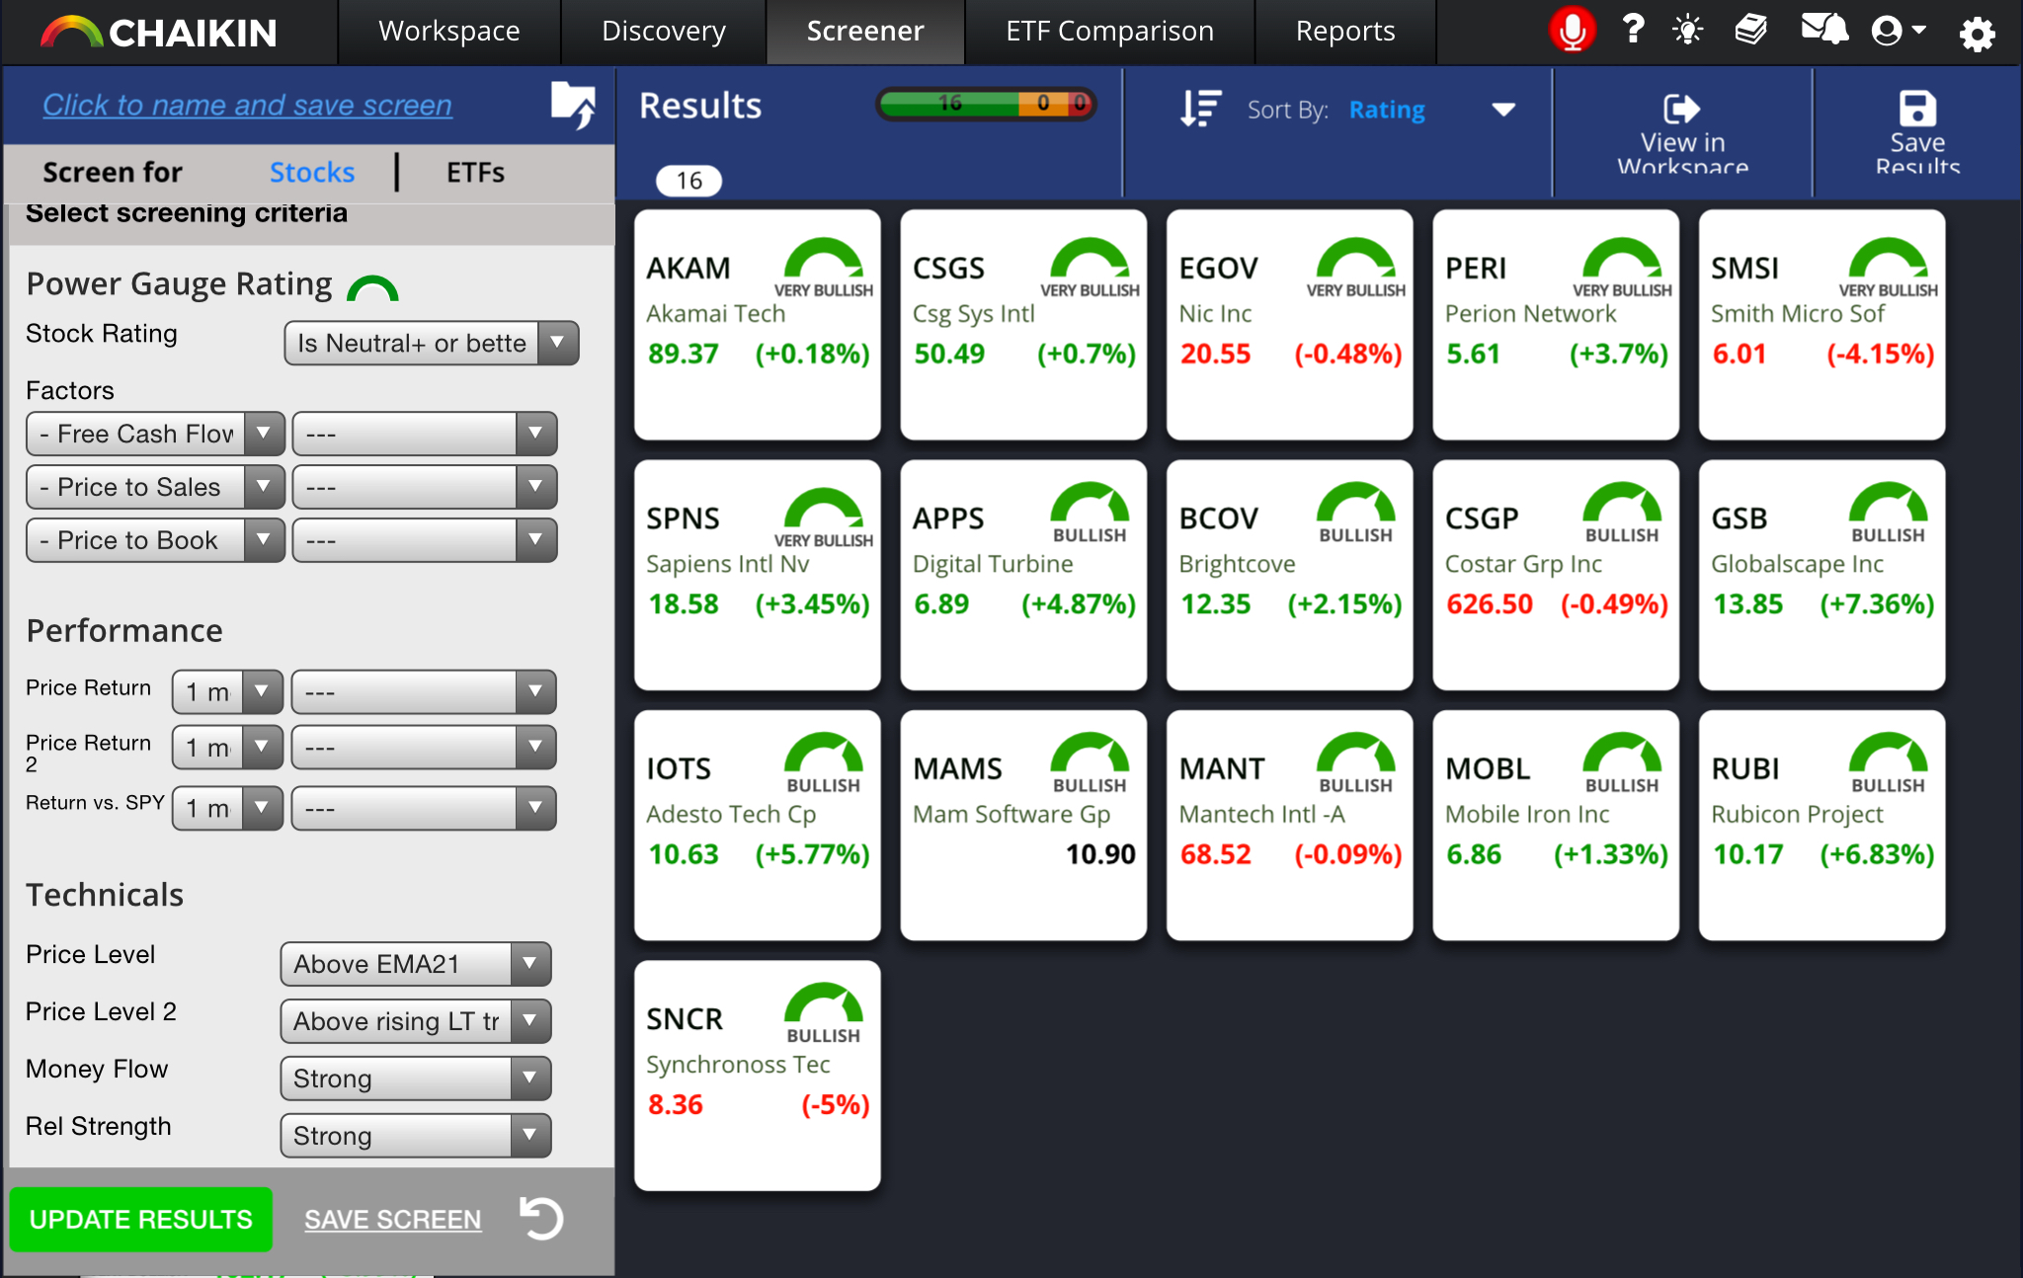Switch the screen to ETFs
This screenshot has height=1278, width=2023.
coord(475,173)
